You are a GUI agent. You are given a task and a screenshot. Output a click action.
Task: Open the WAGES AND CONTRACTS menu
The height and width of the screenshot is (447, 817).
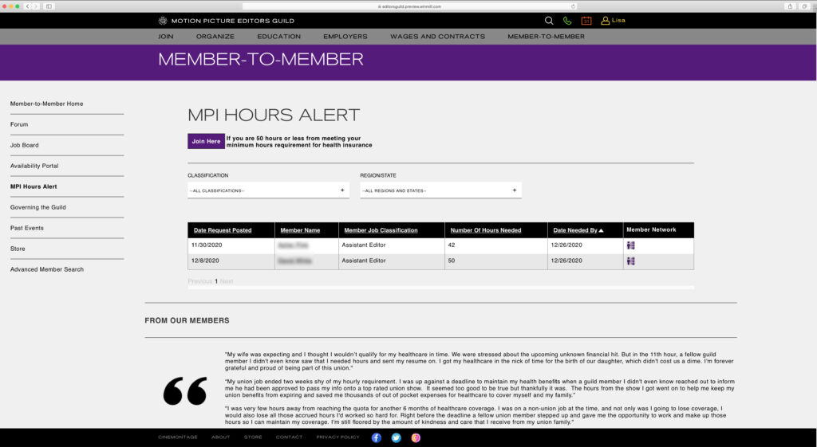[x=438, y=37]
